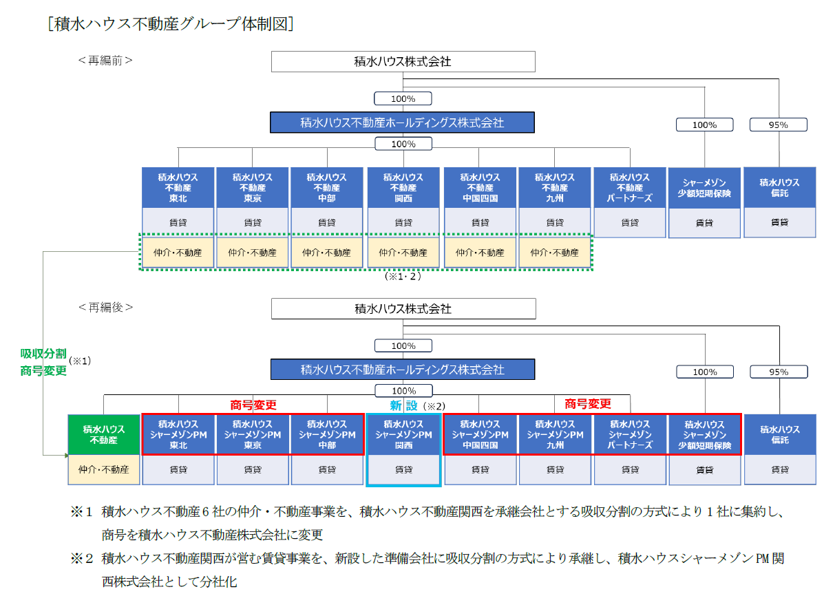Click 仲介・不動産 cell under 不動産 東北
The image size is (824, 596).
coord(178,253)
